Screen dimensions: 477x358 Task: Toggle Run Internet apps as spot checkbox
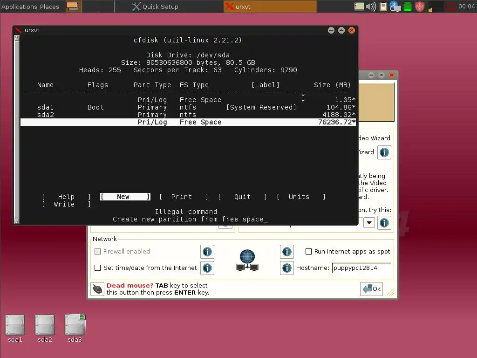(308, 251)
